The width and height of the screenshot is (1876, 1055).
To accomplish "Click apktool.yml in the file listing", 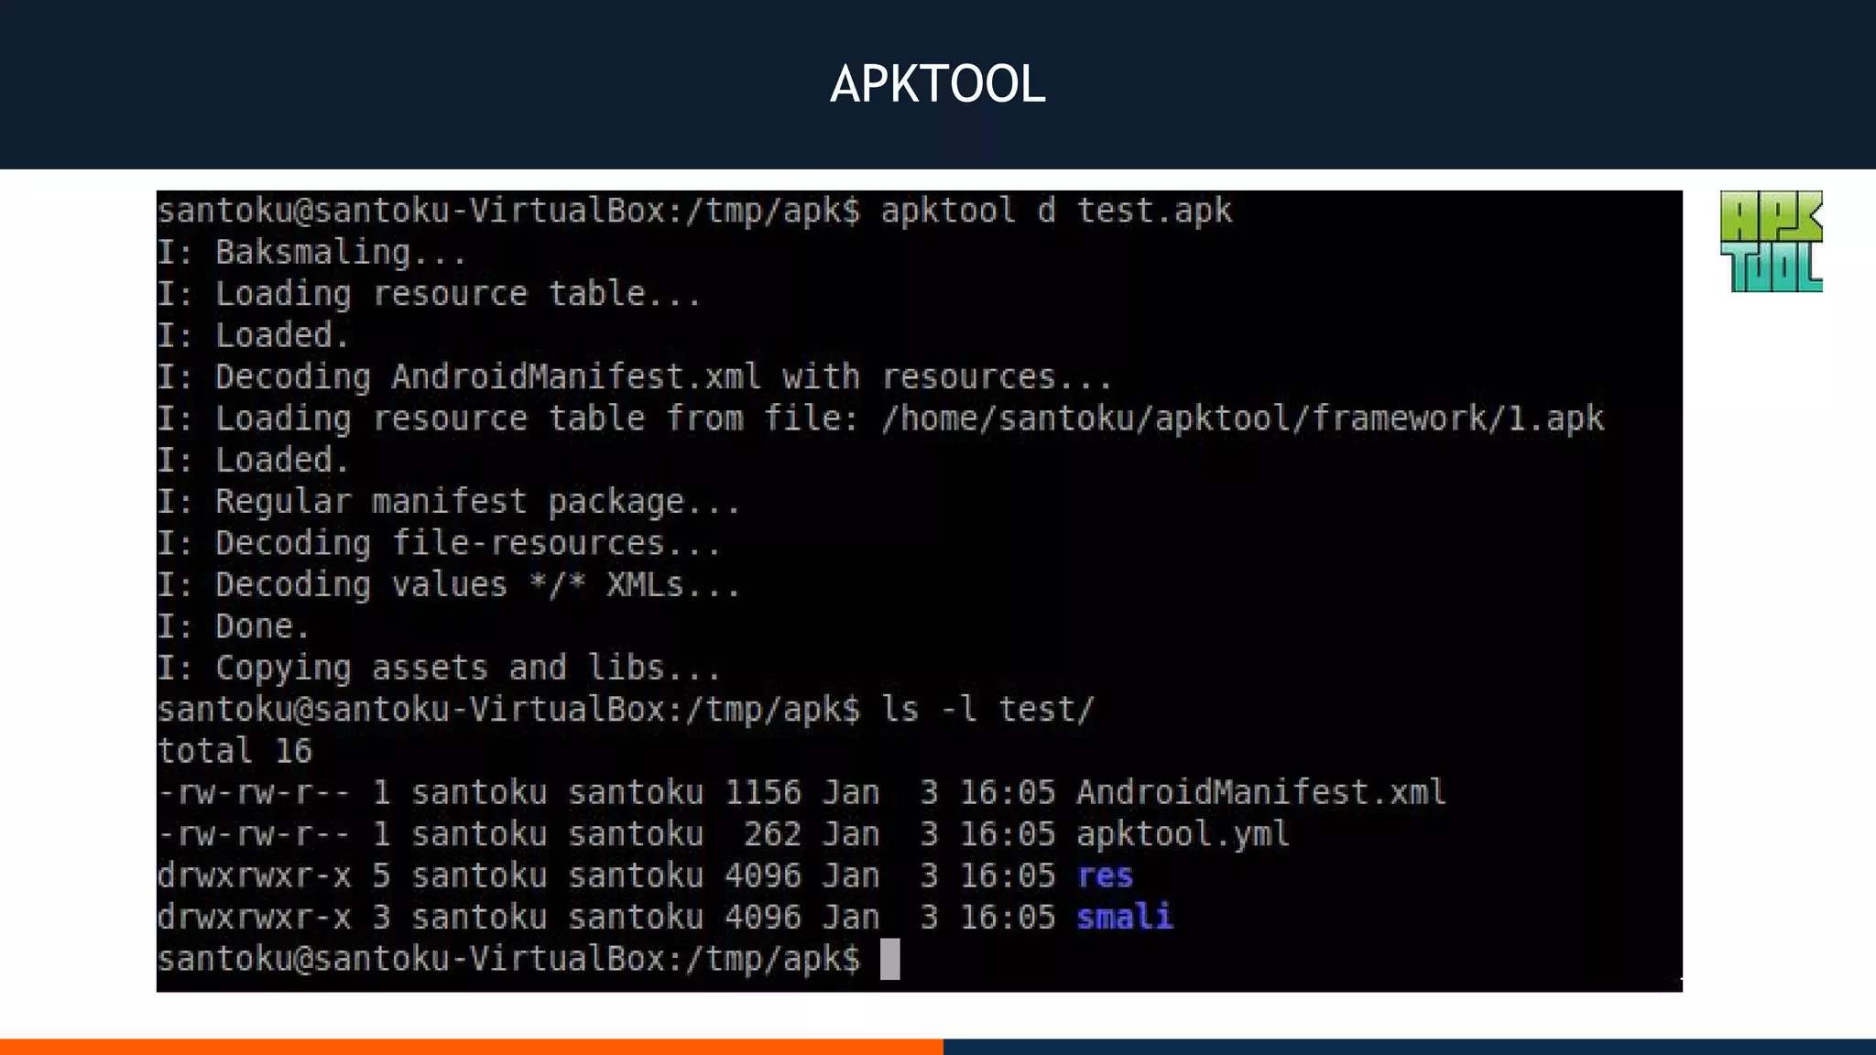I will (1183, 833).
